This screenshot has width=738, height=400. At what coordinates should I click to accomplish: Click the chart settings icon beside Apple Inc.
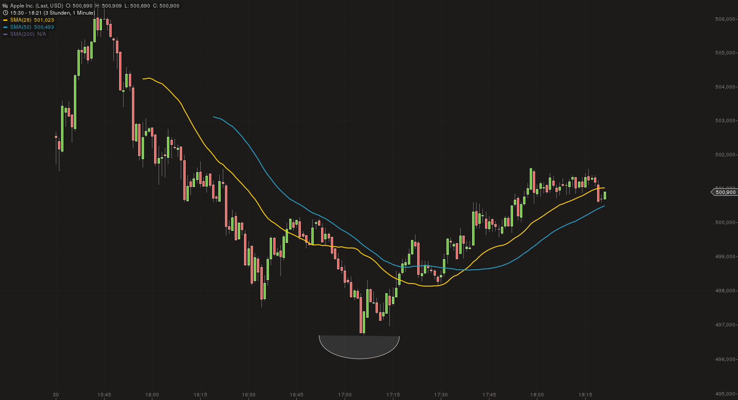point(5,6)
